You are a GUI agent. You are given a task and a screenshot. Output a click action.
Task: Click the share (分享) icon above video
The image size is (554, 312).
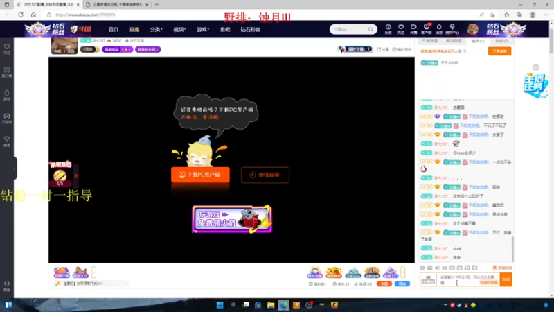[383, 49]
